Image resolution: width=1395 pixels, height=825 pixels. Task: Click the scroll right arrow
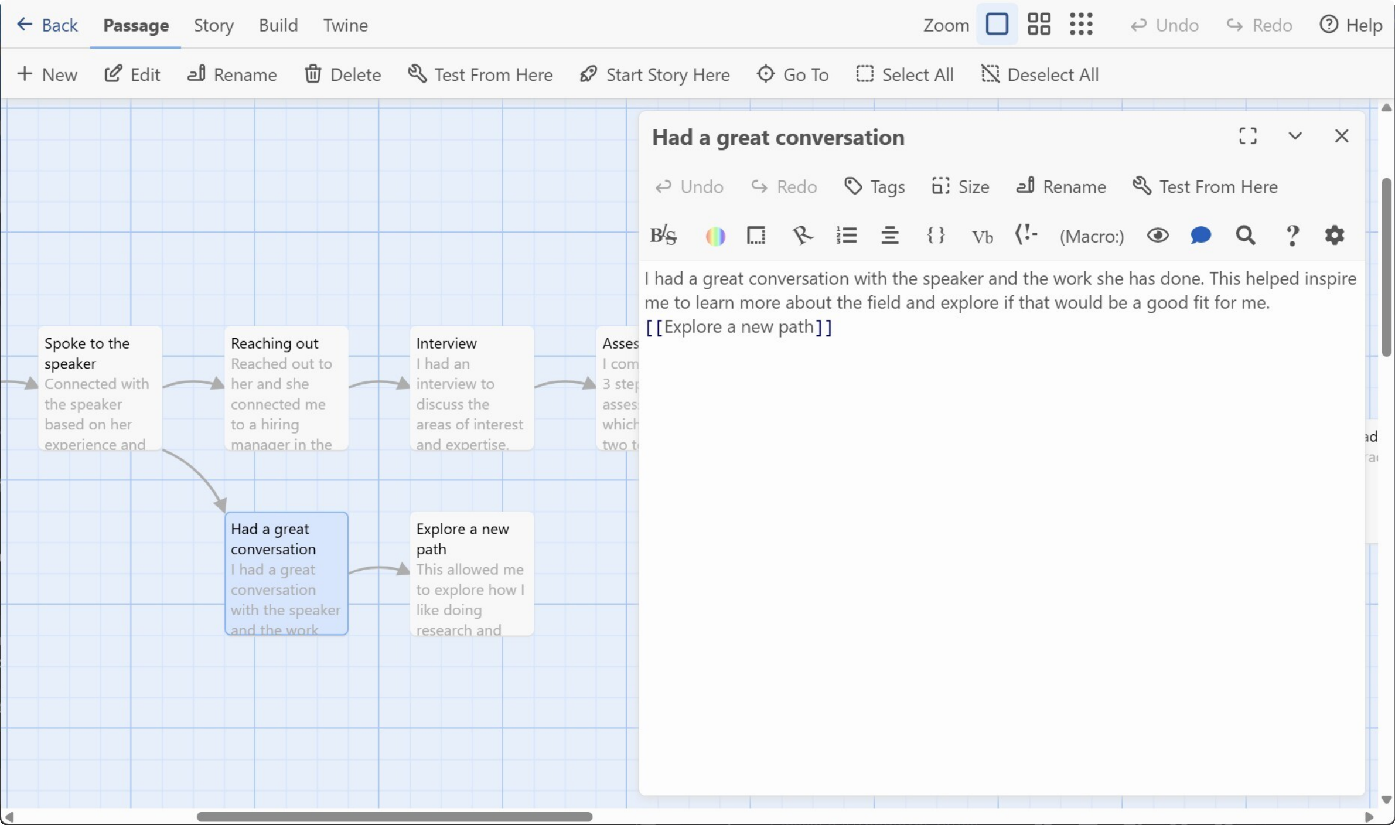coord(1369,817)
